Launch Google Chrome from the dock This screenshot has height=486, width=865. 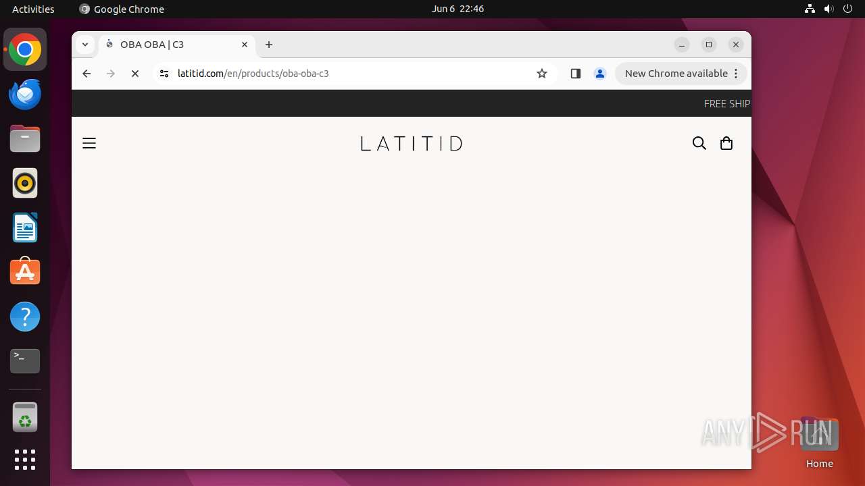[x=25, y=50]
